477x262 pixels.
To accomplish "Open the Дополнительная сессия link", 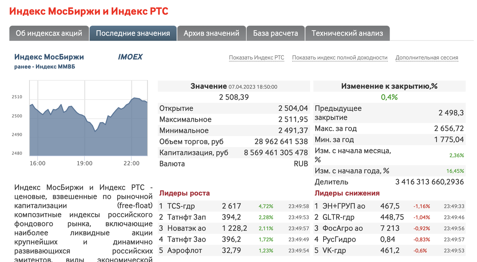I will [427, 58].
